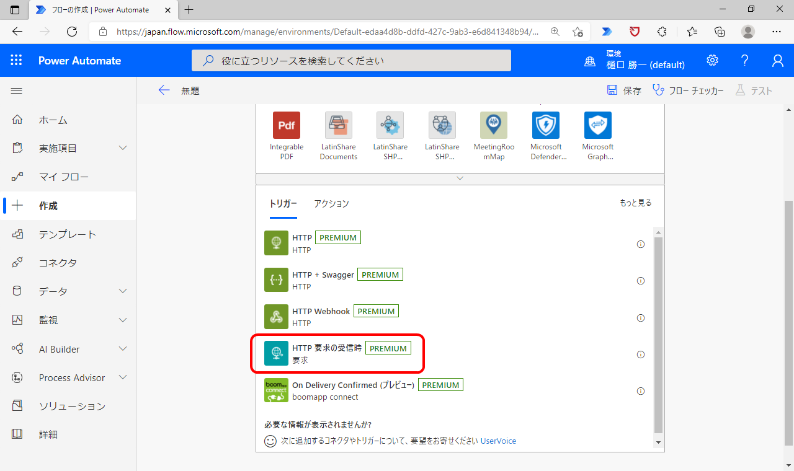Open the help question mark icon
The image size is (794, 471).
click(x=745, y=60)
